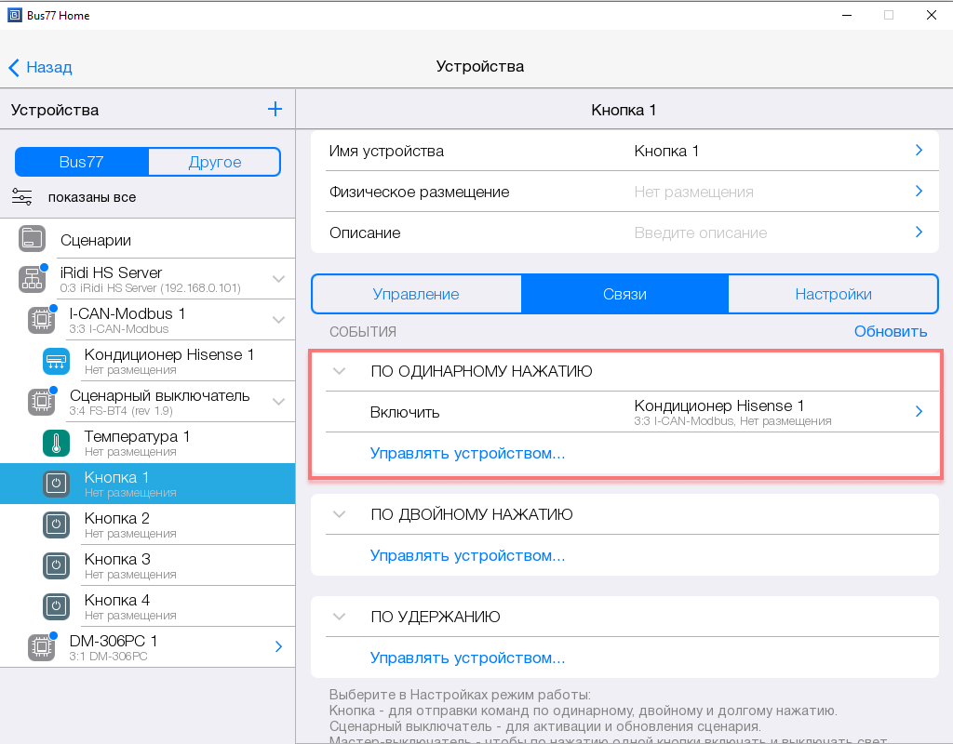This screenshot has height=744, width=953.
Task: Click the DM-306PC 1 chip icon
Action: click(x=40, y=647)
